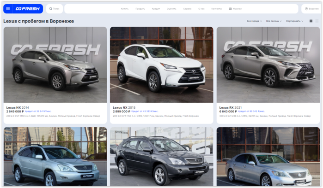Viewport: 323px width, 188px height.
Task: Open the silver Lexus RX photo in the second row
Action: click(x=55, y=157)
